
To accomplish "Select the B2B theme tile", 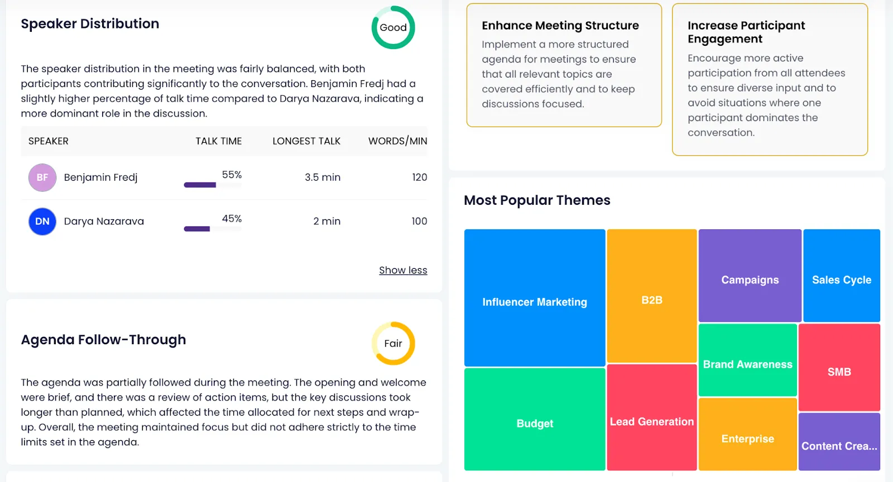I will [x=651, y=296].
